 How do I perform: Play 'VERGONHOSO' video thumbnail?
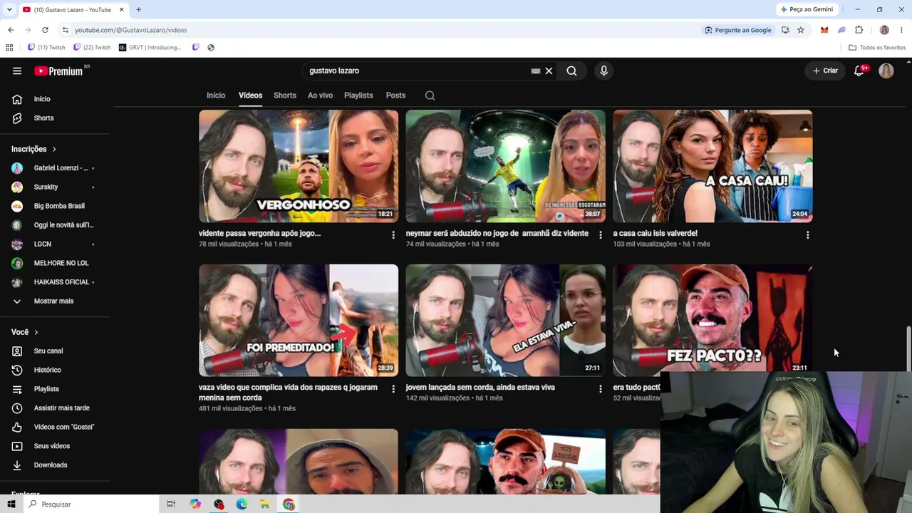click(x=299, y=166)
